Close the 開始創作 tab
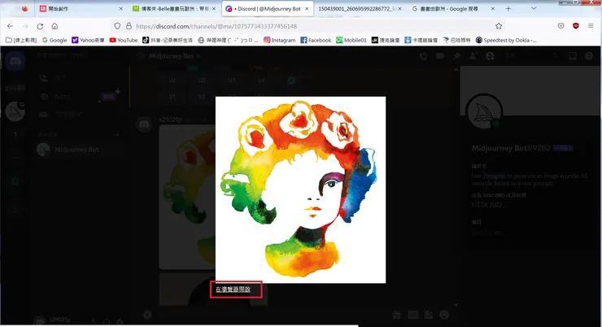The image size is (602, 327). coord(121,8)
